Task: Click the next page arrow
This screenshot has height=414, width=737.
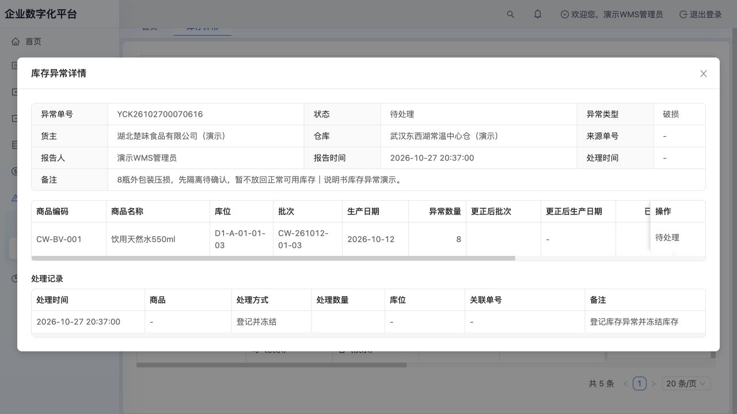Action: tap(654, 384)
